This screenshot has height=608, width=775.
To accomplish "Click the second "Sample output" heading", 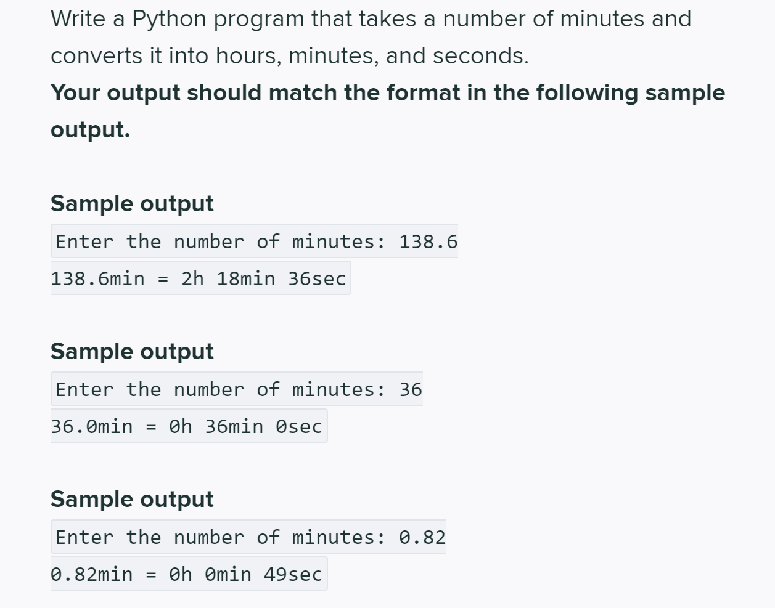I will point(132,352).
